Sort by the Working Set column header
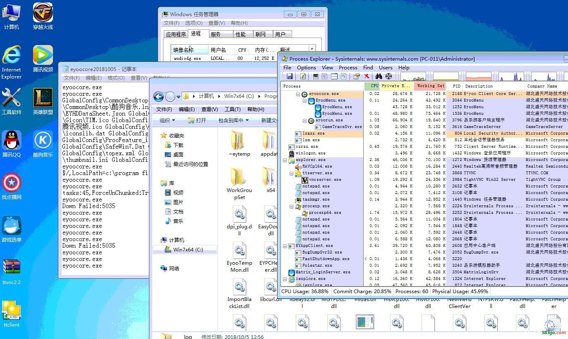Viewport: 568px width, 339px height. point(430,86)
